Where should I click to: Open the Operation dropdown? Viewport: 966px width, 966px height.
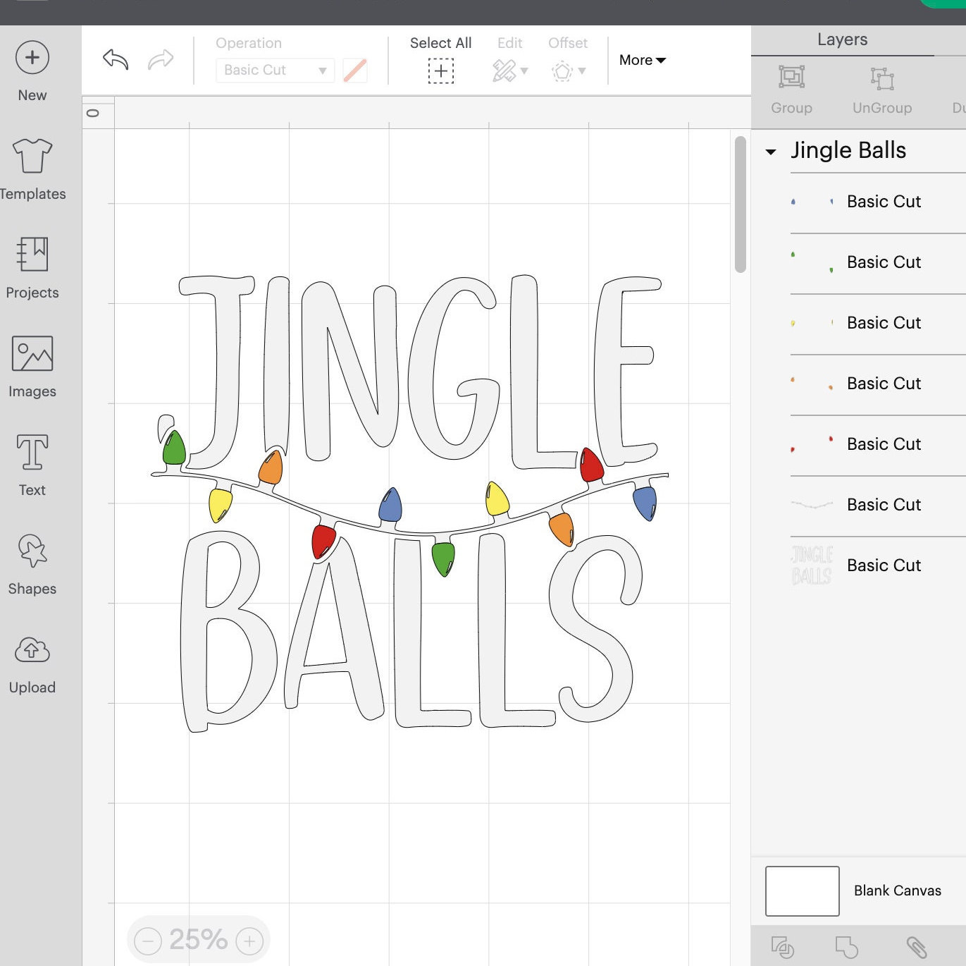tap(274, 70)
